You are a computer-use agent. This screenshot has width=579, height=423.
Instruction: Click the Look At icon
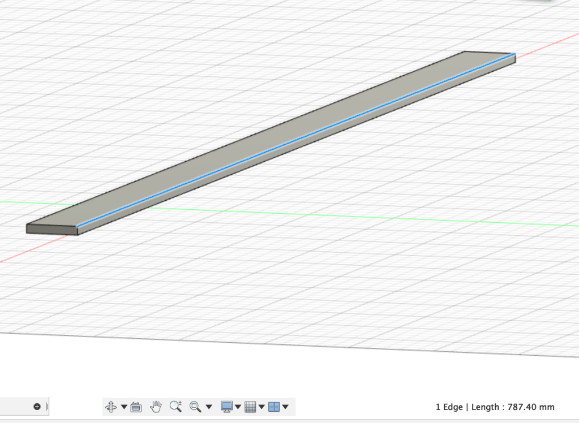point(136,407)
